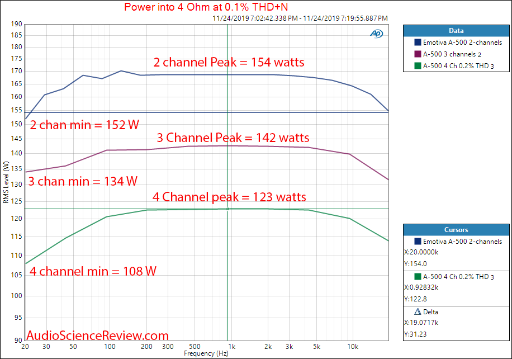512x359 pixels.
Task: Select the Cursors panel header
Action: click(456, 230)
